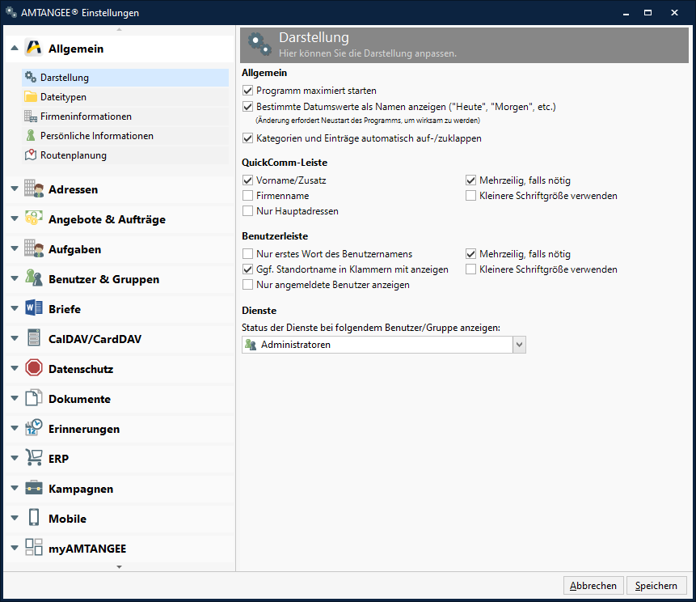The image size is (696, 602).
Task: Enable QuickComm-Leiste Kleinere Schriftgröße verwenden
Action: [471, 196]
